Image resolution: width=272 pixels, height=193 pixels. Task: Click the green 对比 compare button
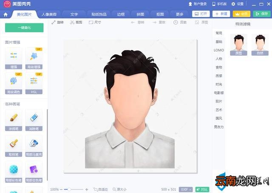202,190
